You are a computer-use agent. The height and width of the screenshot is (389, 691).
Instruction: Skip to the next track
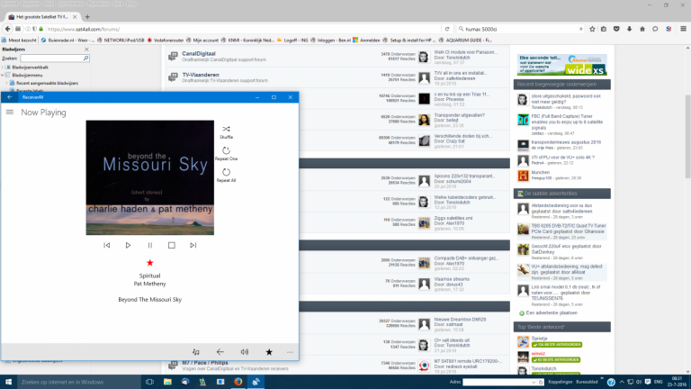[193, 245]
